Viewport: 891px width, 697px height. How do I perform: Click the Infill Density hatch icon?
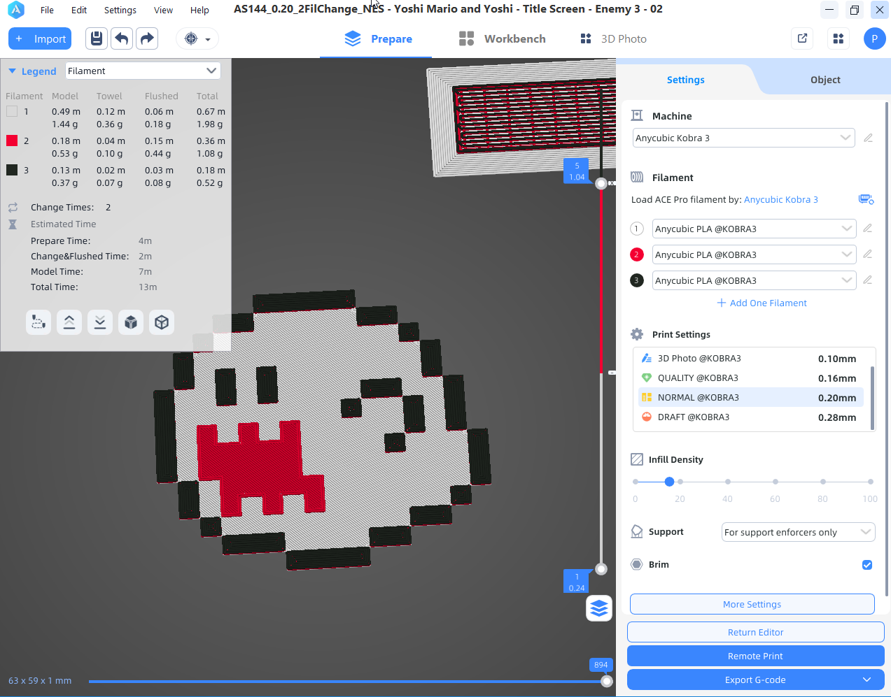(637, 459)
